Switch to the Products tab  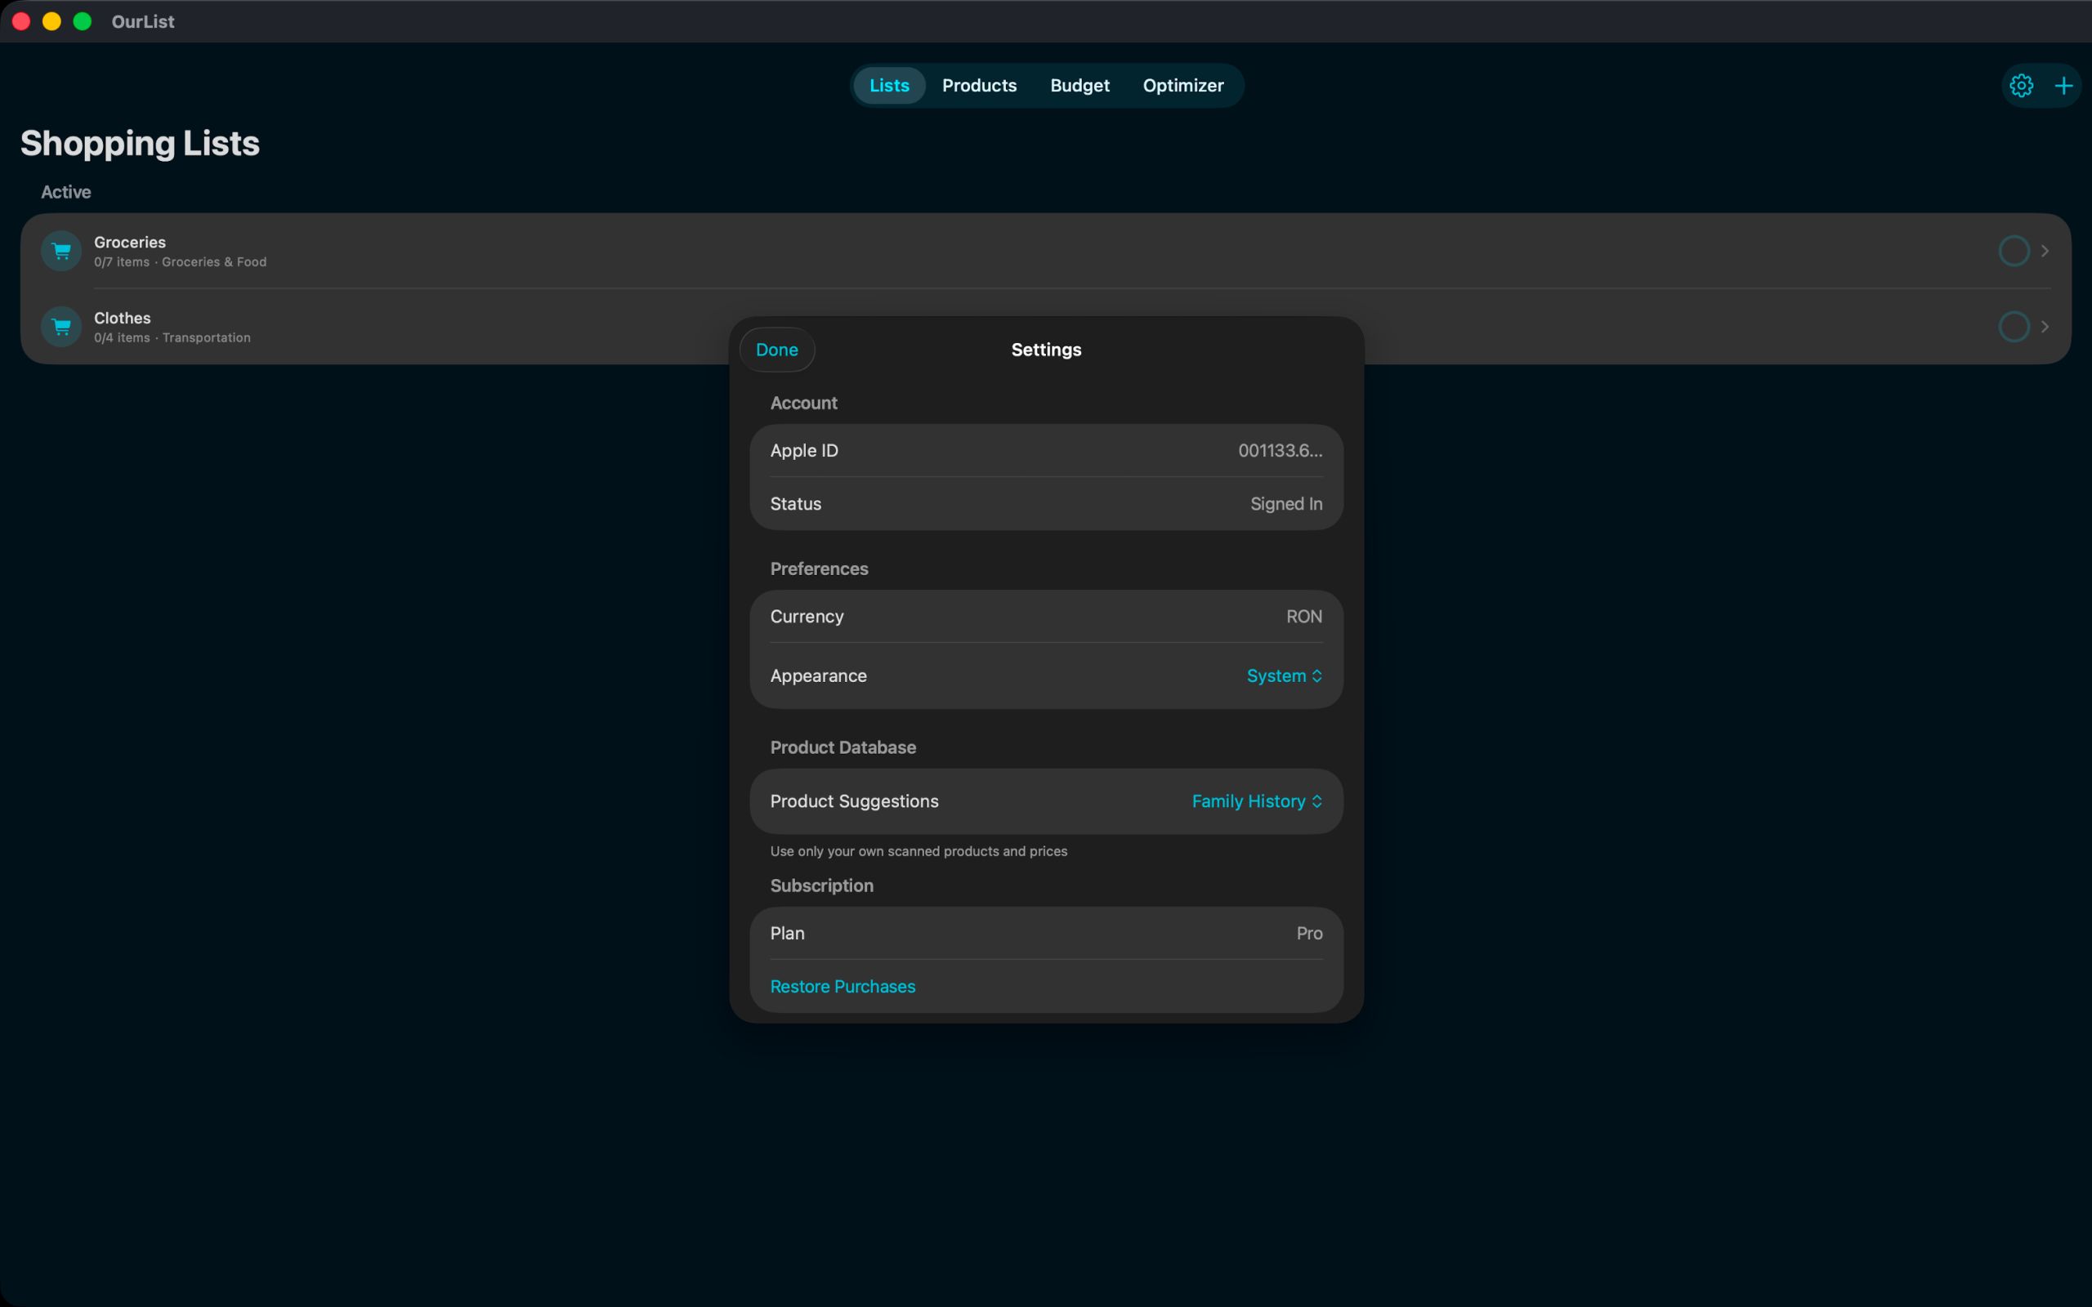pyautogui.click(x=980, y=86)
